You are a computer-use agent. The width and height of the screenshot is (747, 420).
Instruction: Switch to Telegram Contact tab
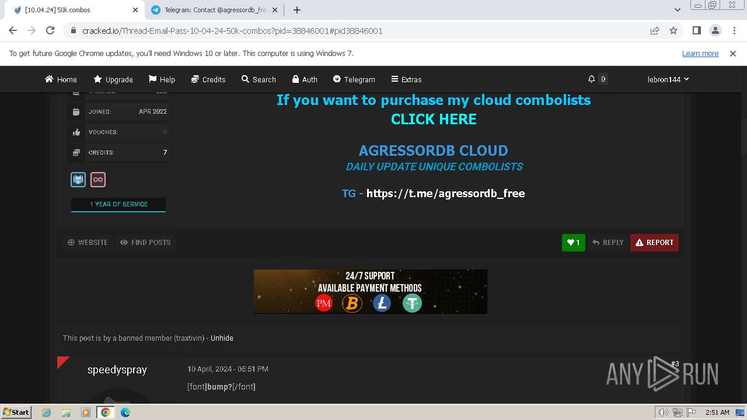click(x=214, y=10)
